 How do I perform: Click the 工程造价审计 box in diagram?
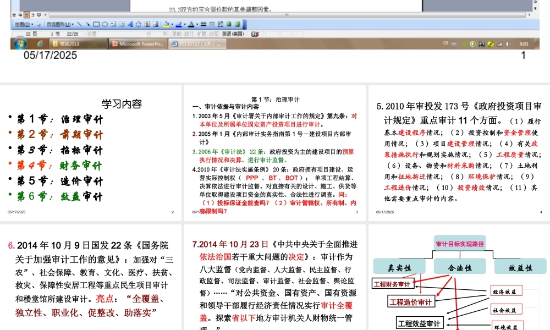point(411,301)
